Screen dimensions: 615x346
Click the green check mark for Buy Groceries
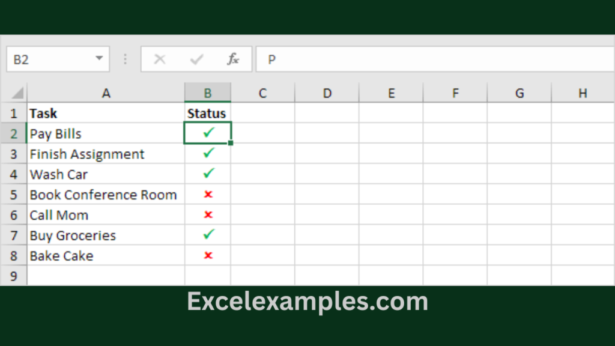coord(208,235)
